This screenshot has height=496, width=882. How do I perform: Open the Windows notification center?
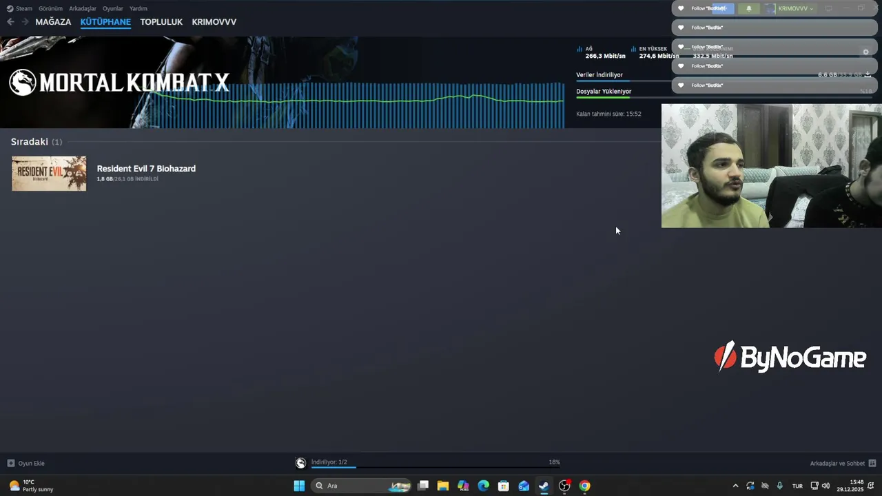872,486
